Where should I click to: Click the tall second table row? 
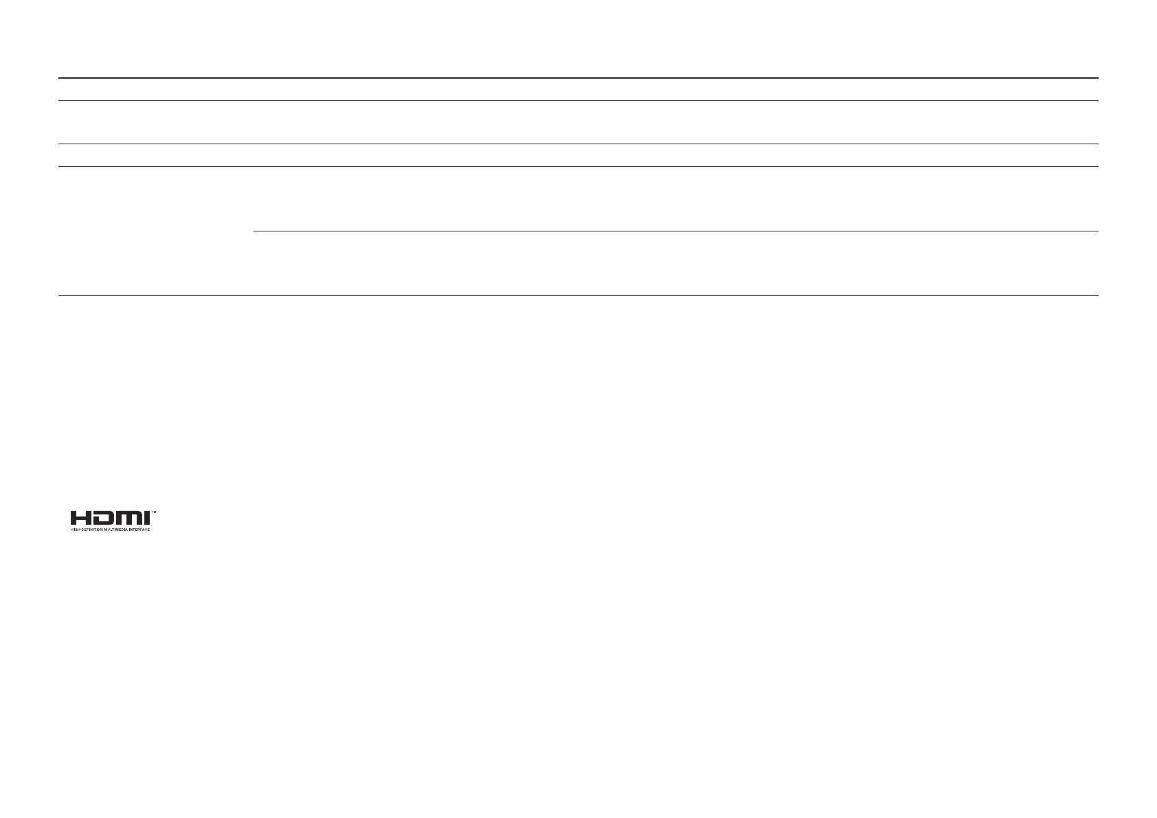tap(578, 122)
